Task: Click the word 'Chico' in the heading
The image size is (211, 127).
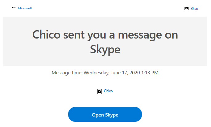Action: click(x=47, y=35)
